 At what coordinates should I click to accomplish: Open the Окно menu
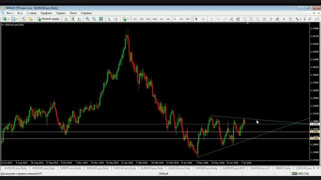(73, 13)
